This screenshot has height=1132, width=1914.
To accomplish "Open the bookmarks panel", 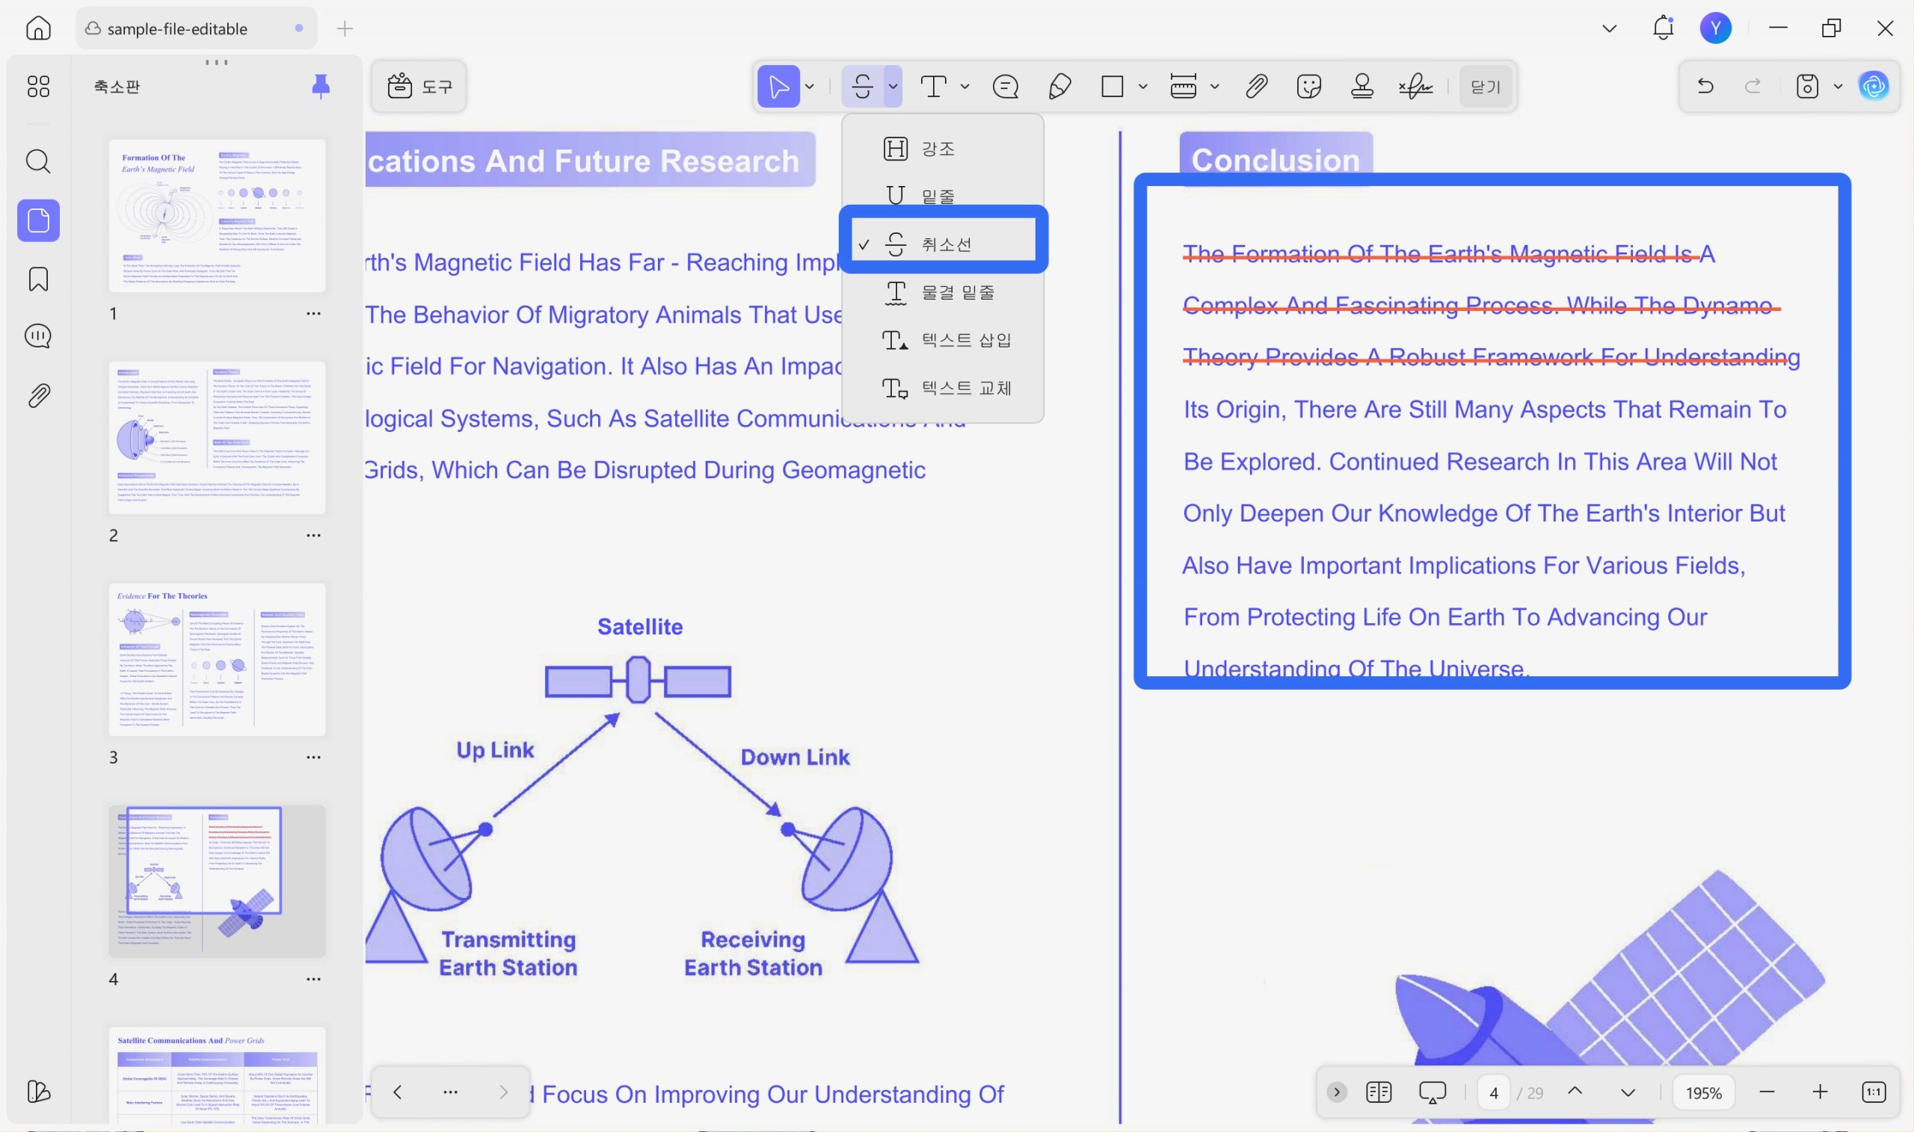I will point(38,279).
